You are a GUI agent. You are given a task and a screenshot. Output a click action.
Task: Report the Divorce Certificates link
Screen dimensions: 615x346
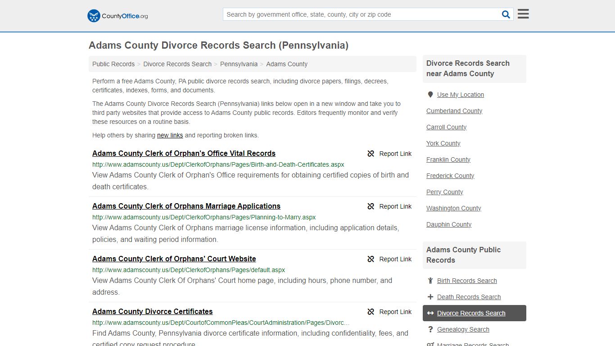point(389,312)
